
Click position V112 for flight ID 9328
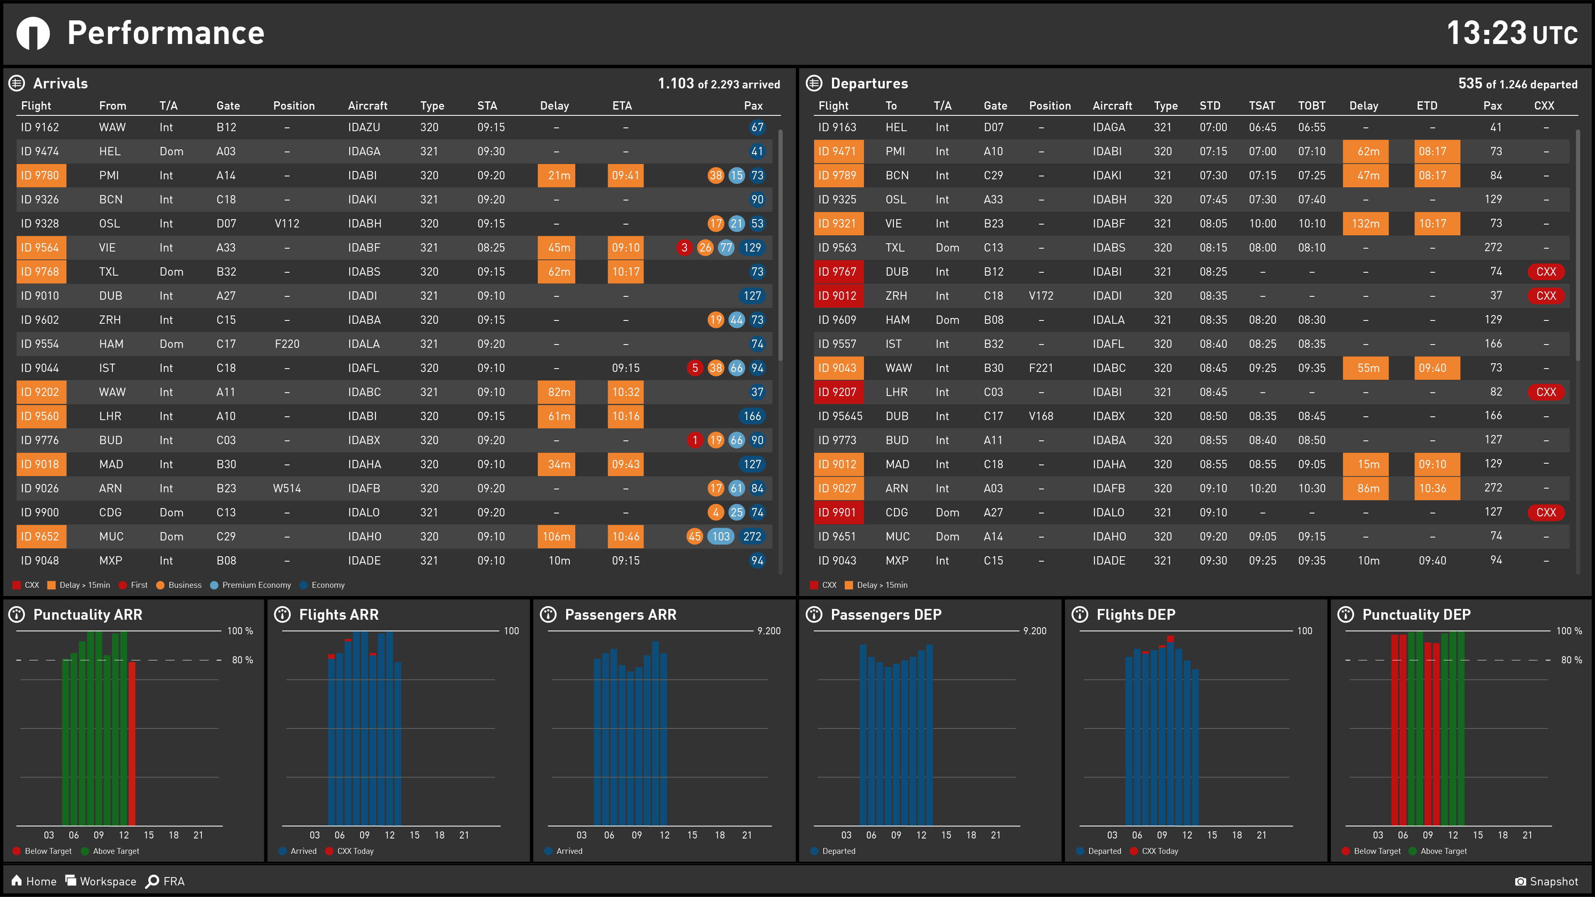tap(287, 223)
